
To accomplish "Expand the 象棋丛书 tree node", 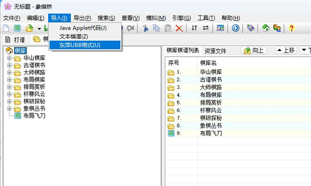I will coord(9,109).
